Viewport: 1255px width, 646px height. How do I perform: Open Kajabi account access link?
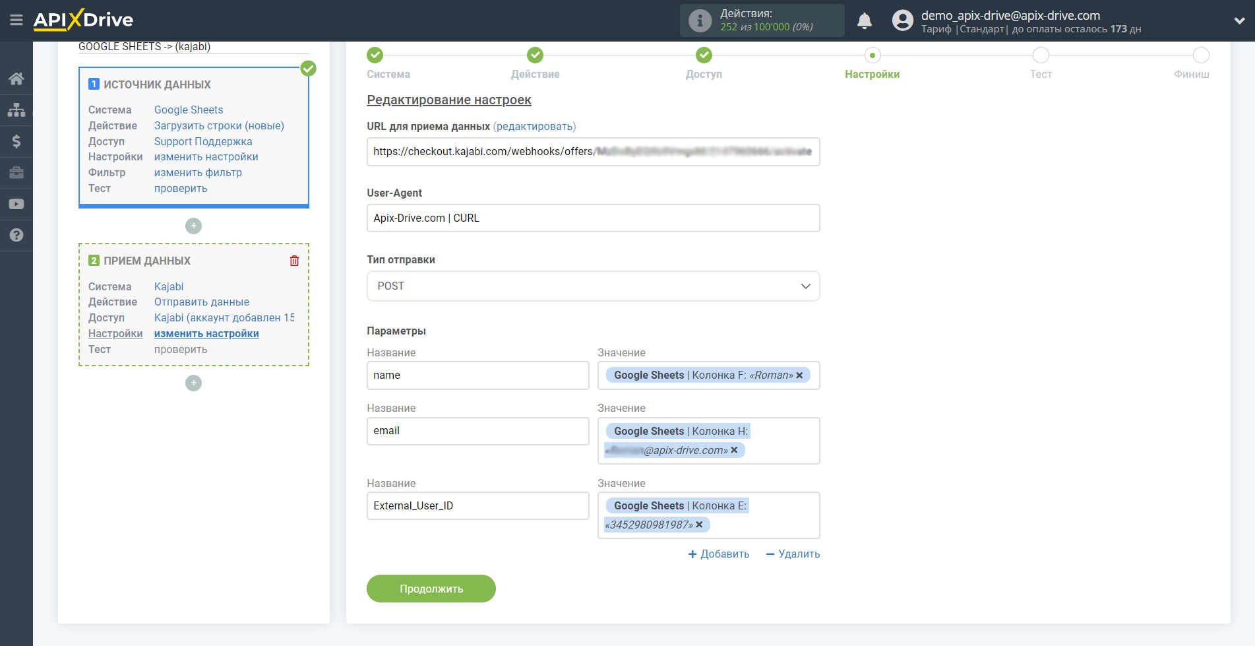[224, 318]
